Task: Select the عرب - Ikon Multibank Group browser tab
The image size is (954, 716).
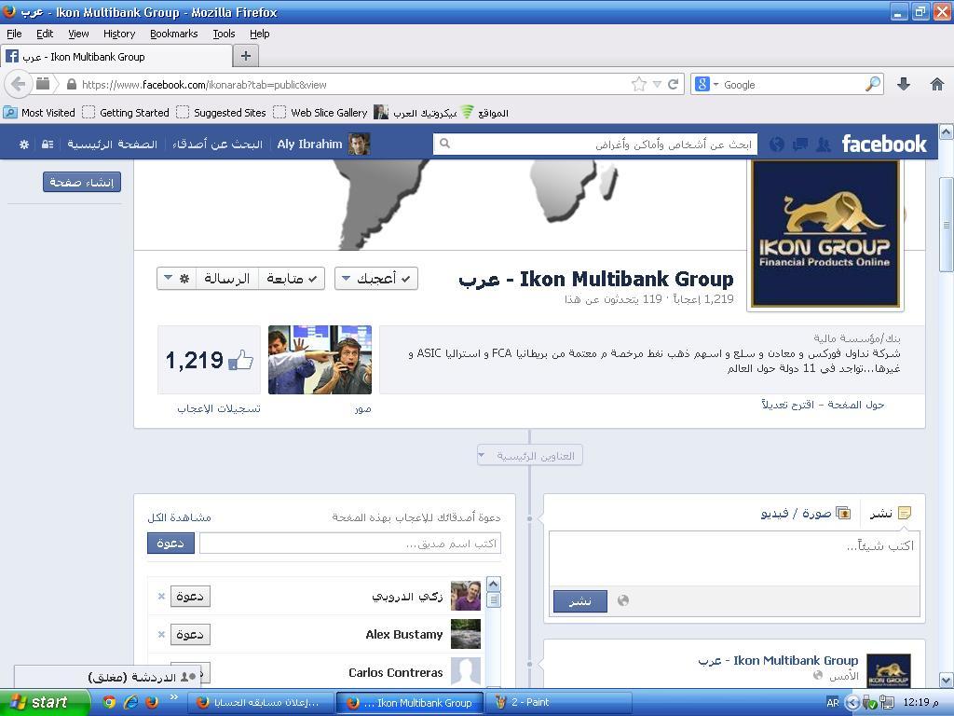Action: point(116,56)
